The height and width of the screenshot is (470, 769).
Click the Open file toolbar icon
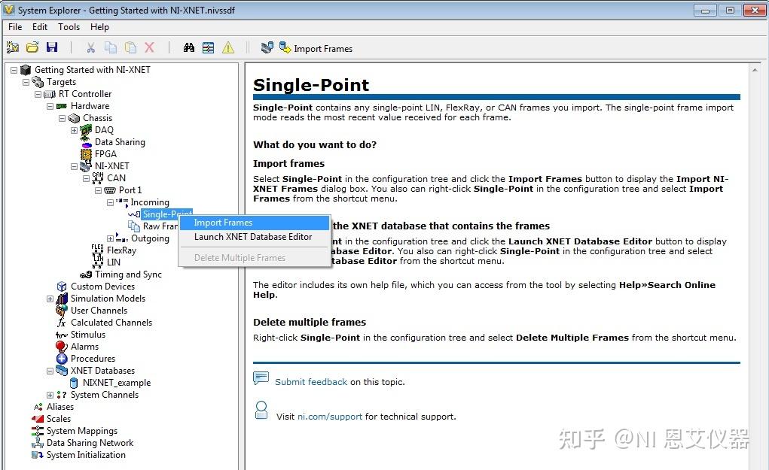32,47
